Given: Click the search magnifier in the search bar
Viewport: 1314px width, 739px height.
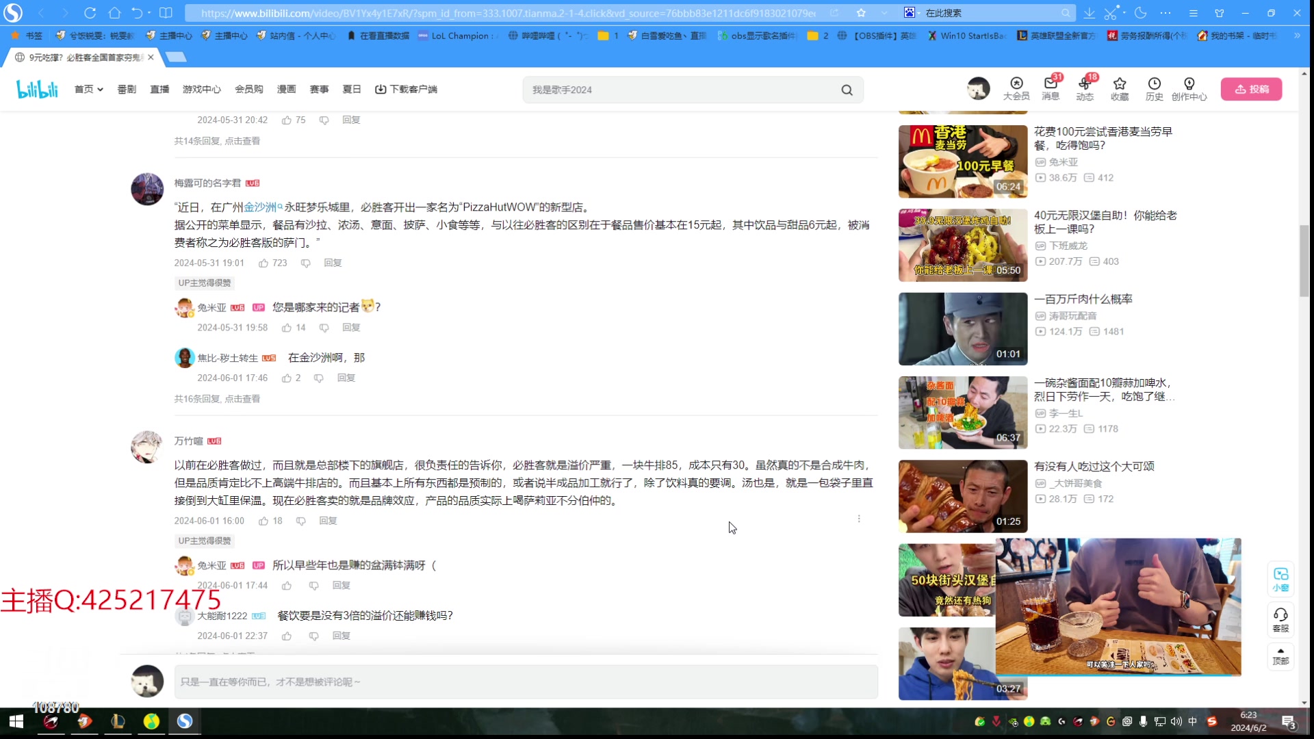Looking at the screenshot, I should coord(847,90).
